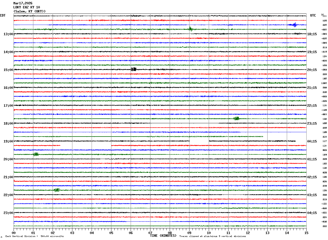The height and width of the screenshot is (240, 328).
Task: Click the 09 minute axis tick label
Action: point(189,233)
